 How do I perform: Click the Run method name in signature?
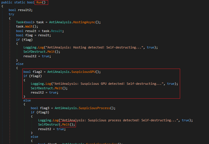[39, 3]
